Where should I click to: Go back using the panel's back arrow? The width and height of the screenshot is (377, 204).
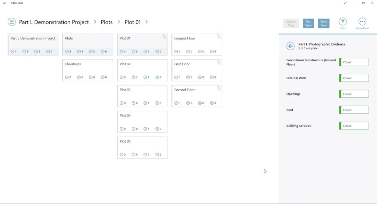(x=290, y=46)
